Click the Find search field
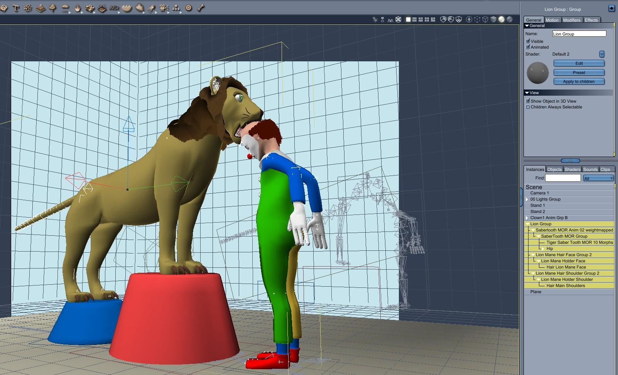The width and height of the screenshot is (618, 375). tap(563, 178)
